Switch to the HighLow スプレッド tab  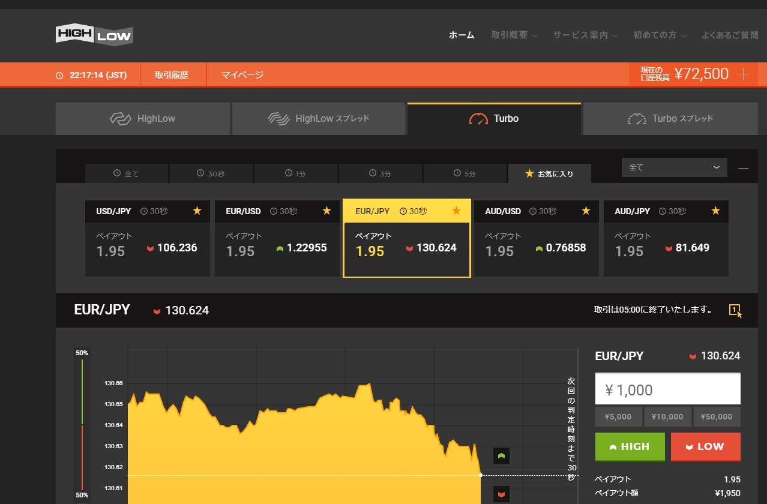319,119
